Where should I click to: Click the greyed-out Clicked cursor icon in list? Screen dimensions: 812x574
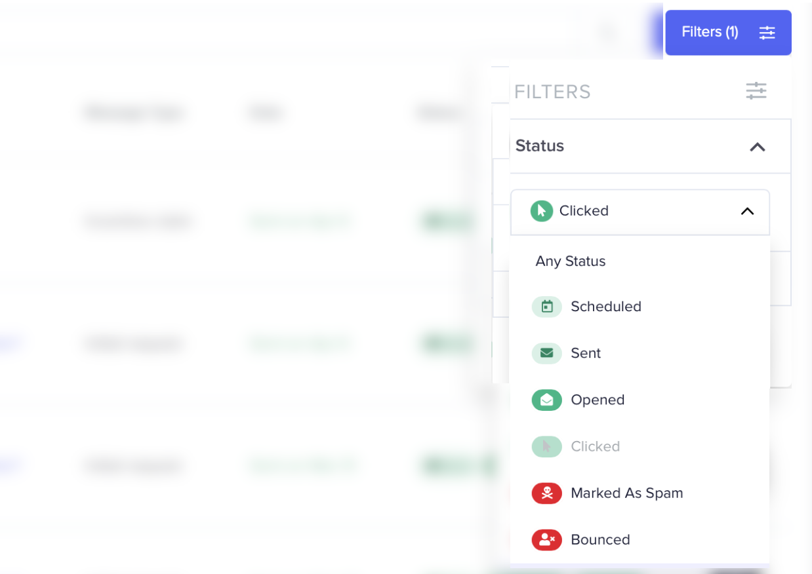[546, 446]
